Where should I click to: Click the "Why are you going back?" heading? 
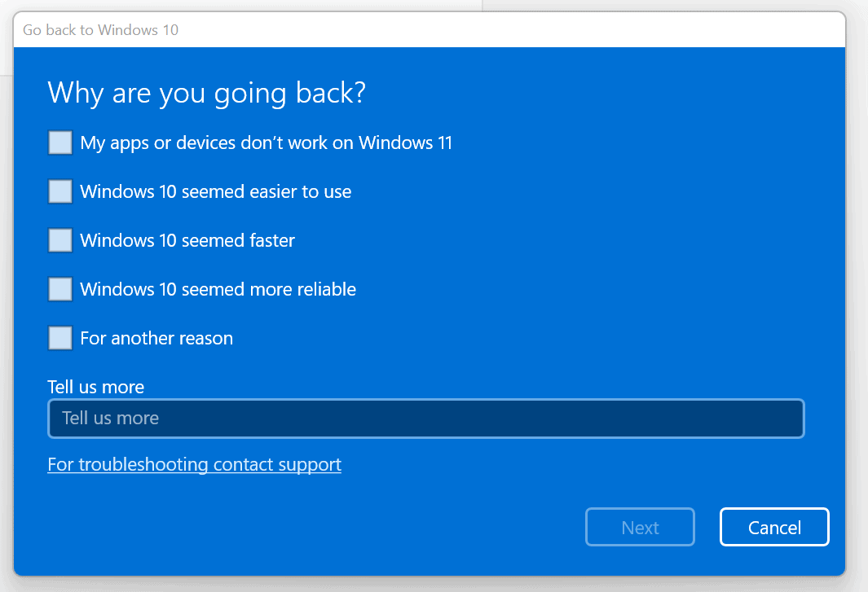(x=205, y=93)
